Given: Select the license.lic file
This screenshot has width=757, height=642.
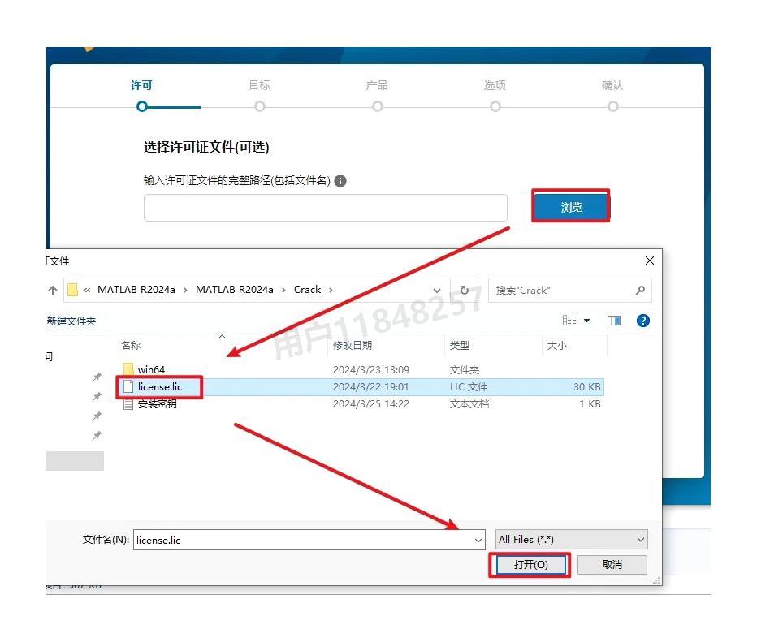Looking at the screenshot, I should coord(160,387).
